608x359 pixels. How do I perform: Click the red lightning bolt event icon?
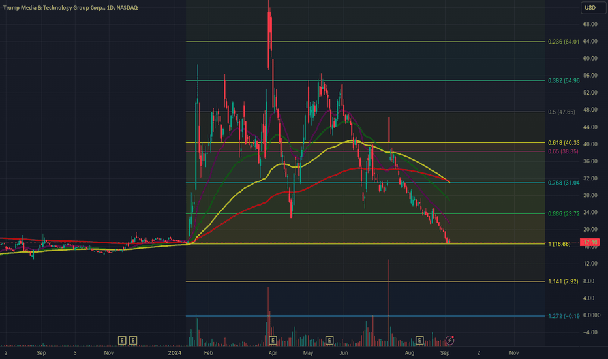point(449,340)
